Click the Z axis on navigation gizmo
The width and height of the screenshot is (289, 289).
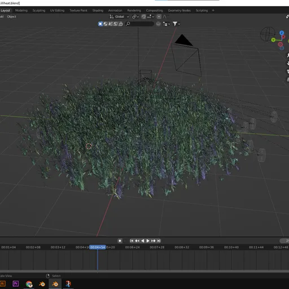point(282,33)
